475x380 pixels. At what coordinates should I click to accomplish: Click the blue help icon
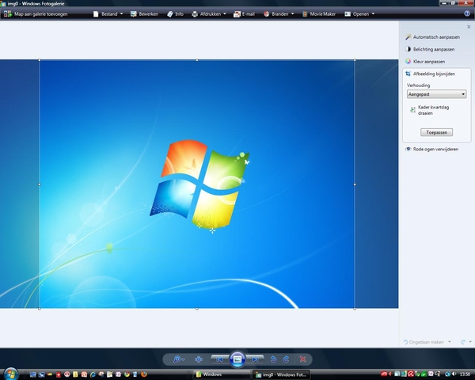pyautogui.click(x=467, y=13)
